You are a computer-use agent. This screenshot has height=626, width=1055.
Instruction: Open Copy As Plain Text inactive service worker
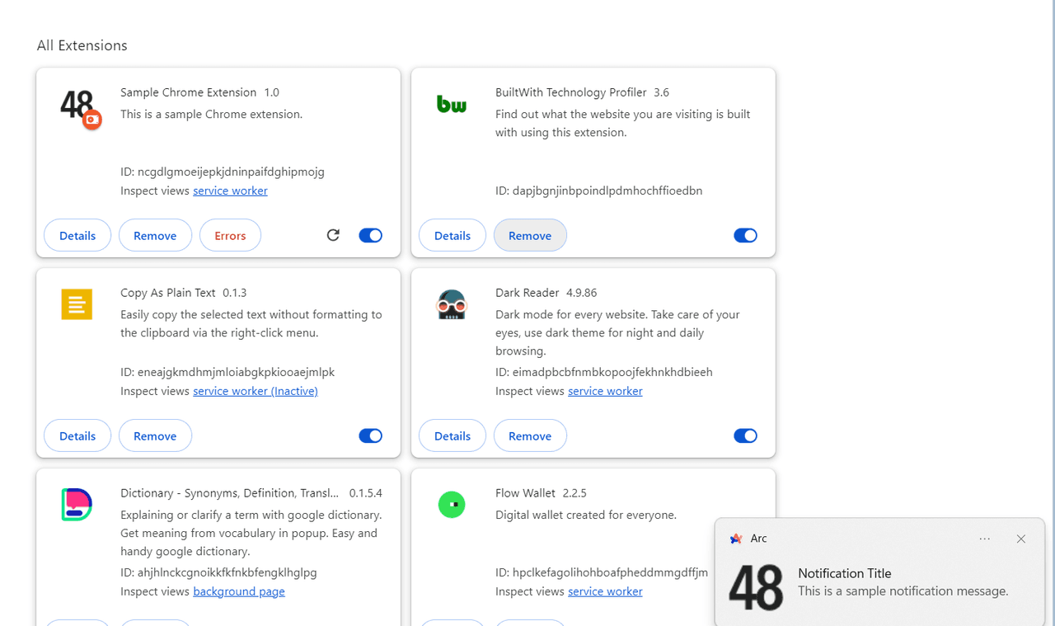click(x=256, y=391)
